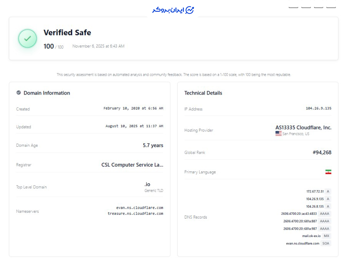Click the AAAA badge for 2606:4700:20::ac43:4833
The height and width of the screenshot is (262, 346).
click(x=324, y=214)
